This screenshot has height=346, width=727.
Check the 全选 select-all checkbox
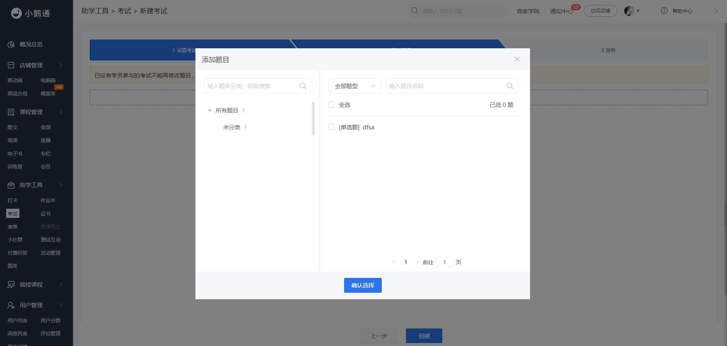click(x=332, y=105)
